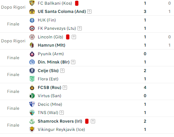Click the Vikingur Reykjavik team crest
This screenshot has width=174, height=137.
tap(32, 129)
